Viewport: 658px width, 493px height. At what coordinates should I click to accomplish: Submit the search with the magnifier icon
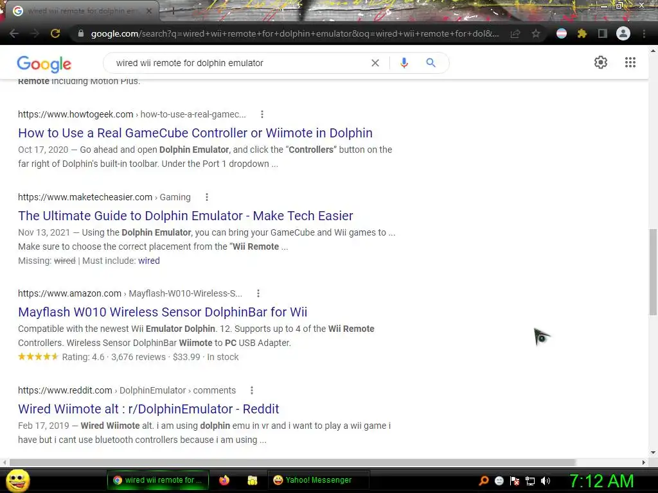[431, 63]
